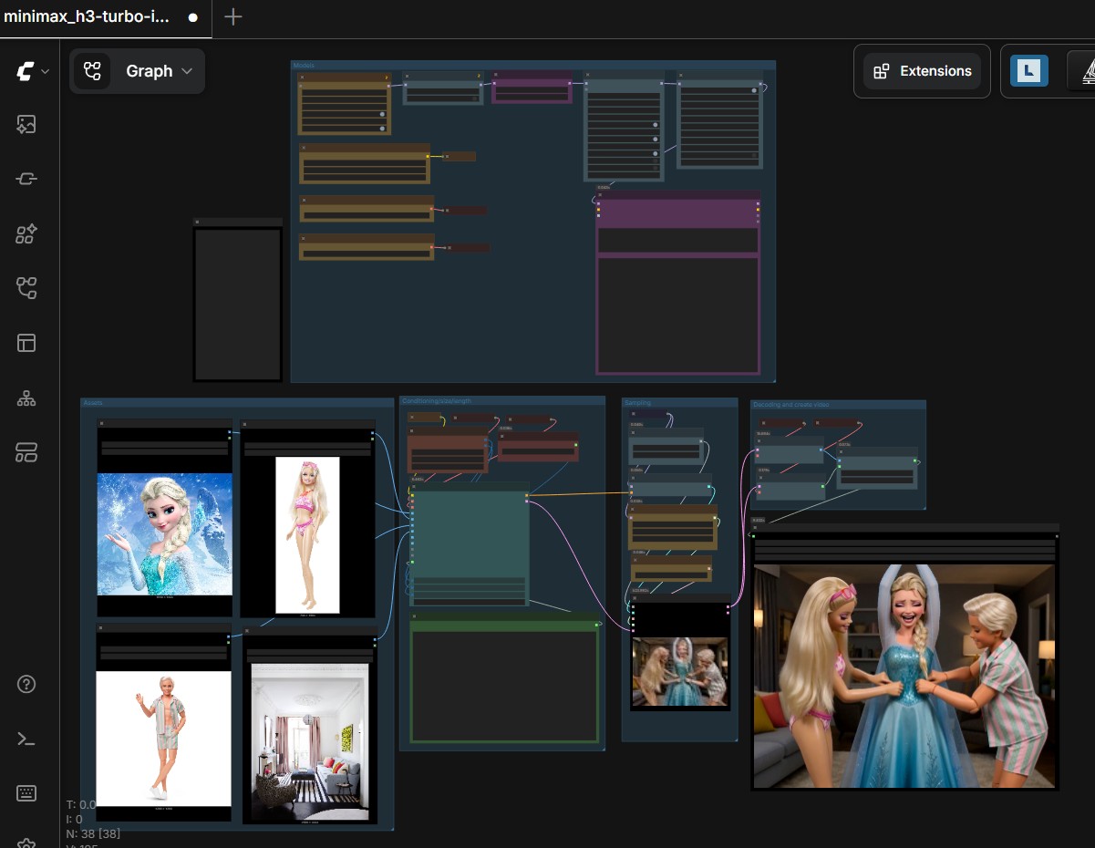Collapse the Barbie doll image node via dot
The image size is (1095, 848).
tap(246, 424)
